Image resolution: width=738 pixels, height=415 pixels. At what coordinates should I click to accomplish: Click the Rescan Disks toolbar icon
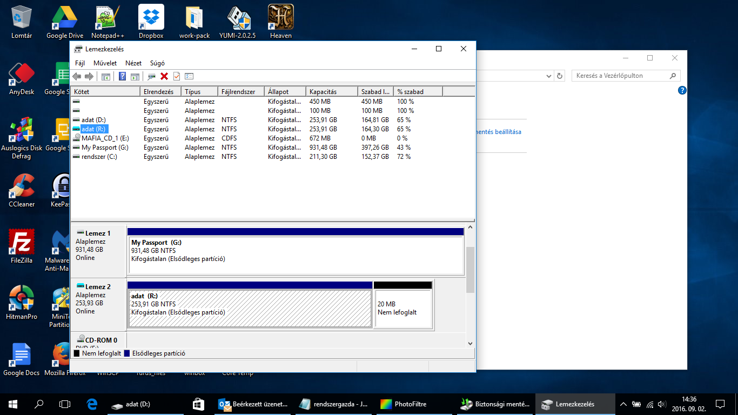pos(151,76)
